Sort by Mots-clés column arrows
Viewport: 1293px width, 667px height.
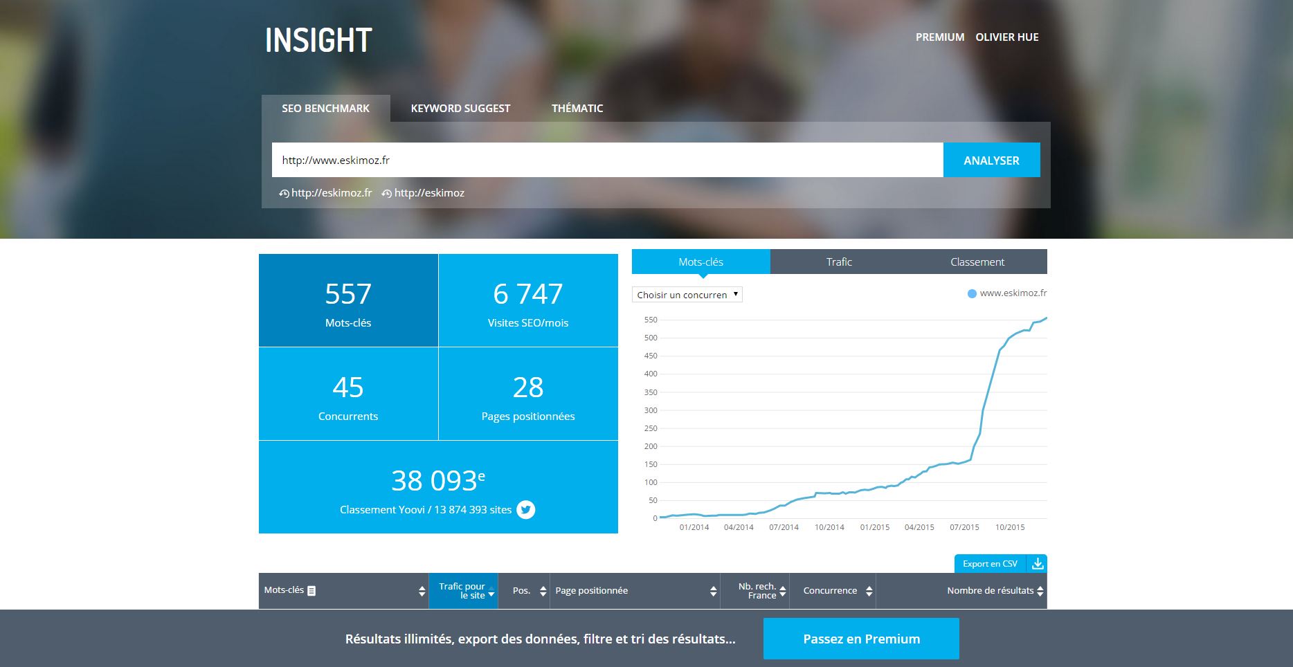(422, 591)
